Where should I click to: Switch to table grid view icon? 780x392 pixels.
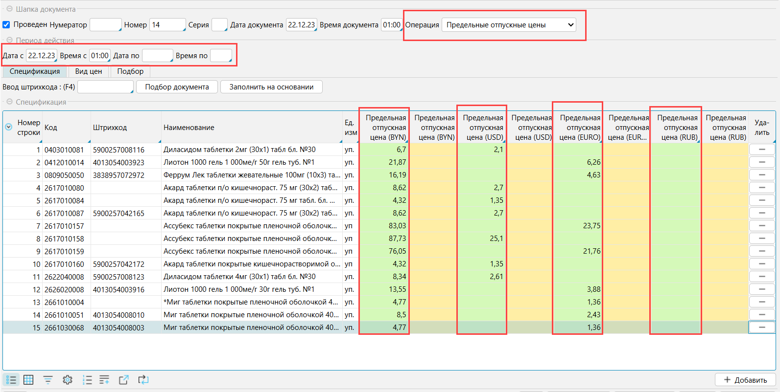pos(28,380)
